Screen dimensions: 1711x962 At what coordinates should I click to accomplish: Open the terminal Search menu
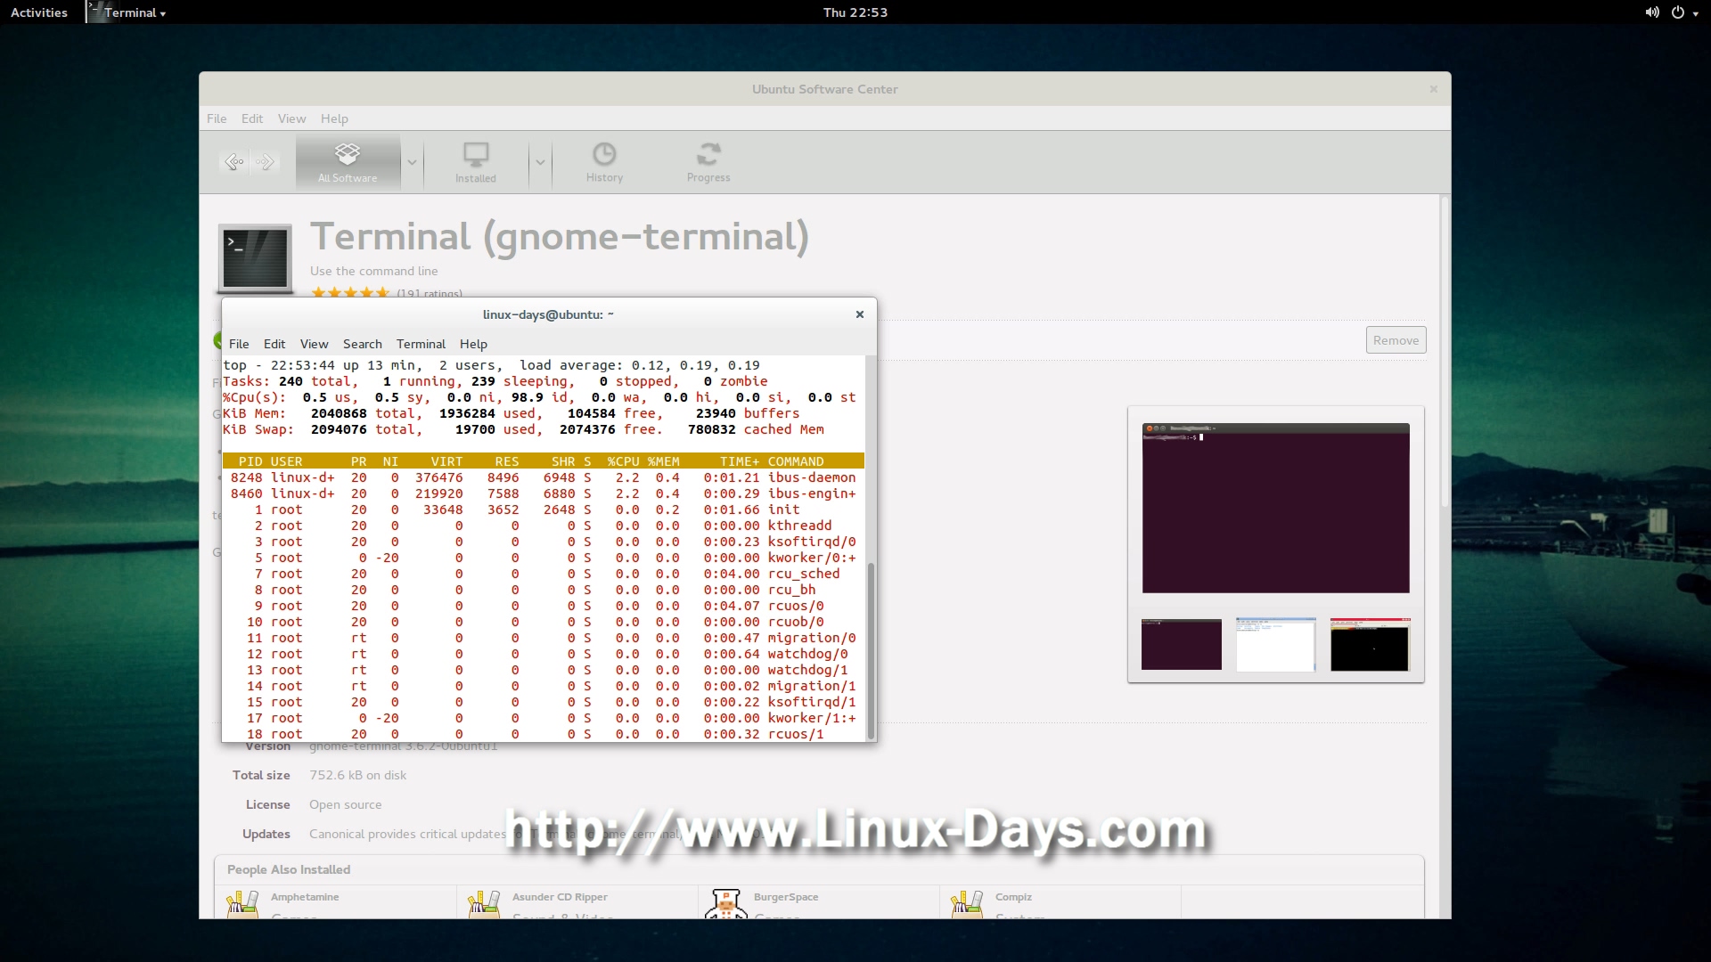pyautogui.click(x=362, y=344)
